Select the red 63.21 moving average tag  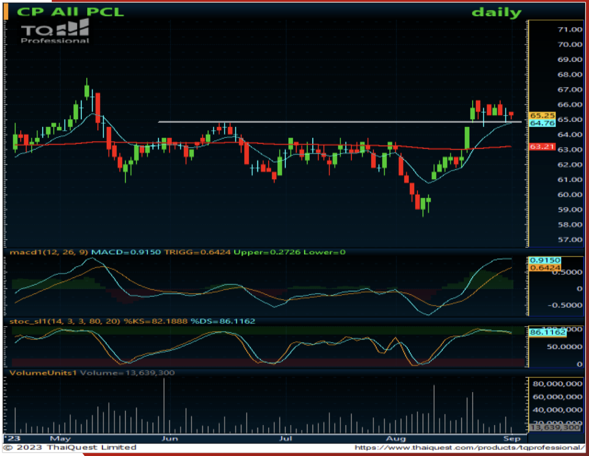(542, 146)
